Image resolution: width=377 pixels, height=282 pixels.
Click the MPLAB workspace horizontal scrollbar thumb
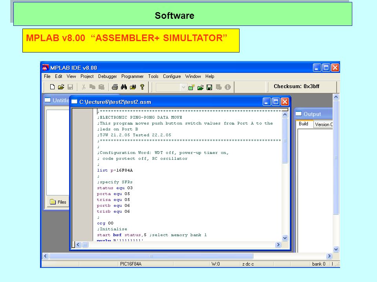[151, 256]
